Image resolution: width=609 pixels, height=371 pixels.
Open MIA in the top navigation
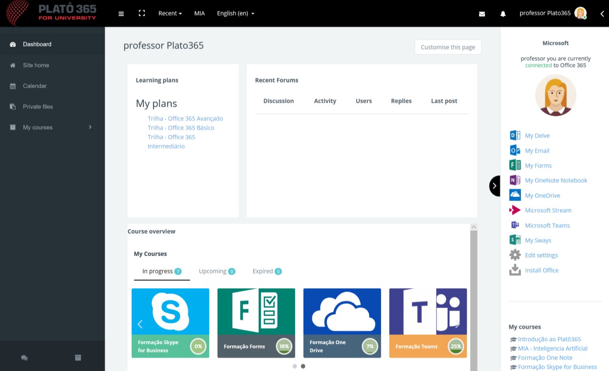(199, 13)
